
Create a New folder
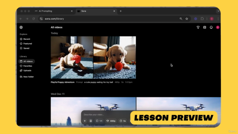[x=27, y=77]
